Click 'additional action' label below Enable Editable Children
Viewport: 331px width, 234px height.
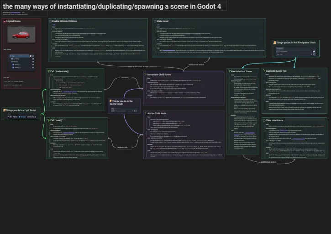[x=141, y=67]
